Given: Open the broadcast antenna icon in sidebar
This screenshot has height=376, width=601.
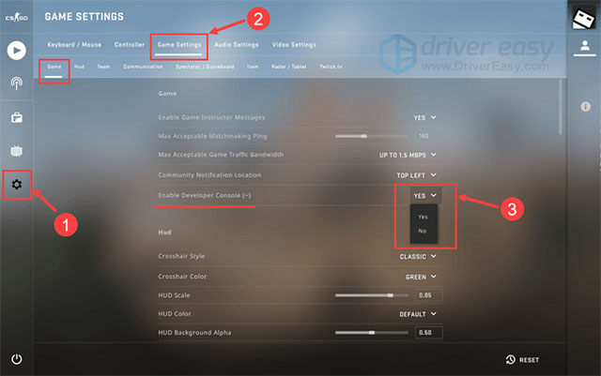Looking at the screenshot, I should 17,83.
